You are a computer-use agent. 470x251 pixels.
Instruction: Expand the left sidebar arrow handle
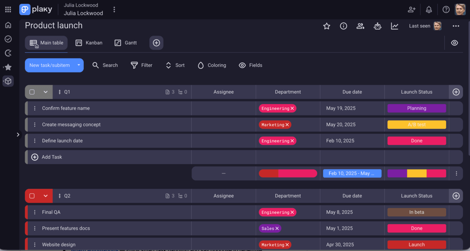coord(18,134)
